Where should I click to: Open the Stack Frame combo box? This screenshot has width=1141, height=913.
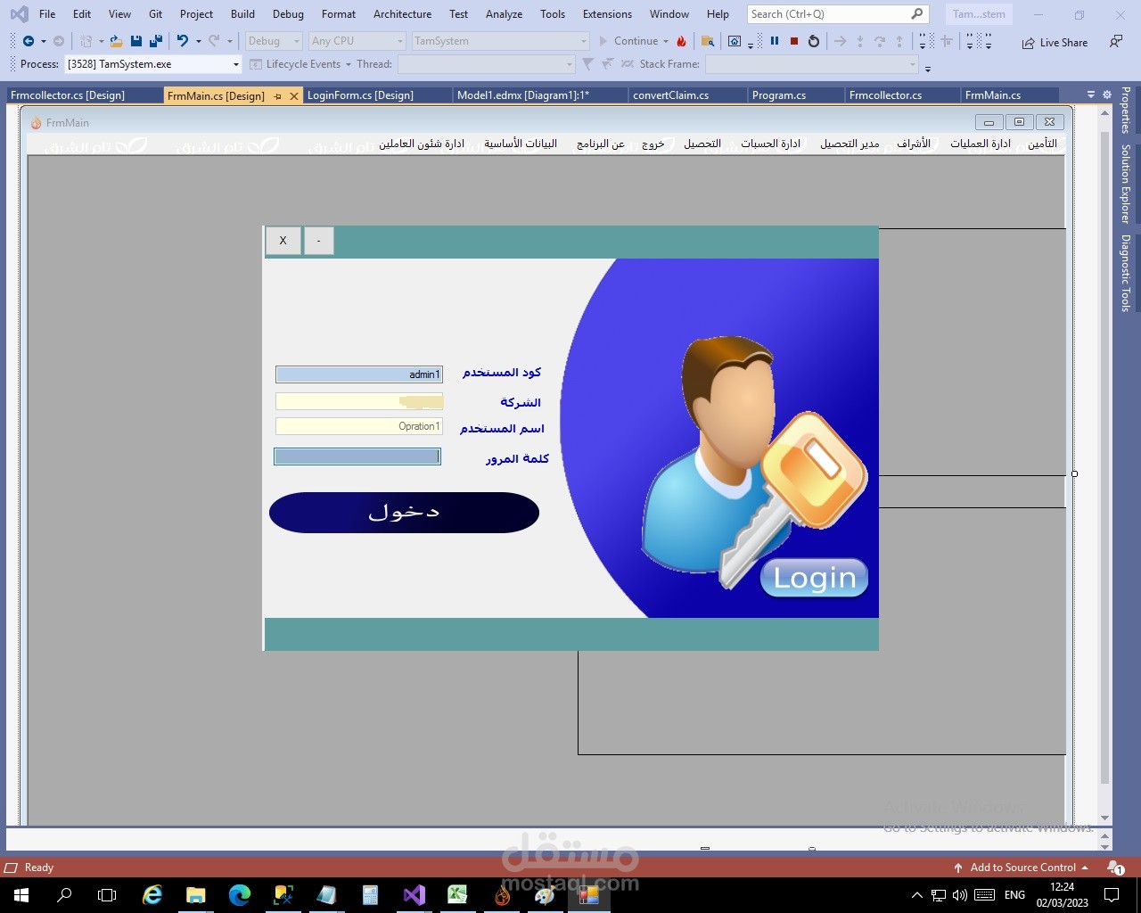click(811, 64)
